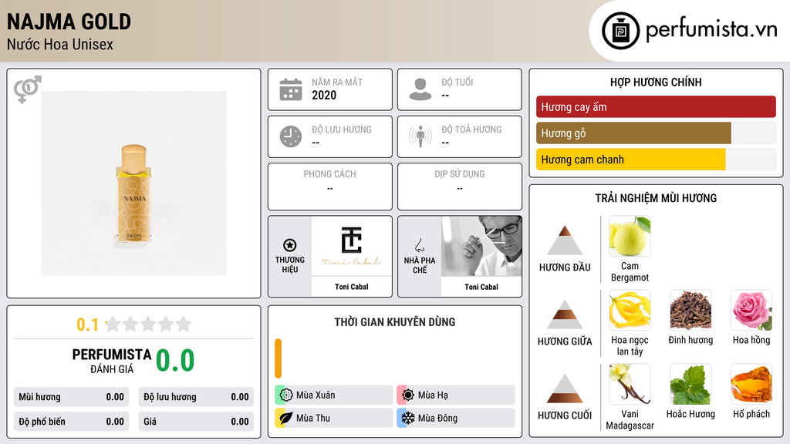Select the Hoa hồng rose note image
This screenshot has height=444, width=790.
pos(751,310)
